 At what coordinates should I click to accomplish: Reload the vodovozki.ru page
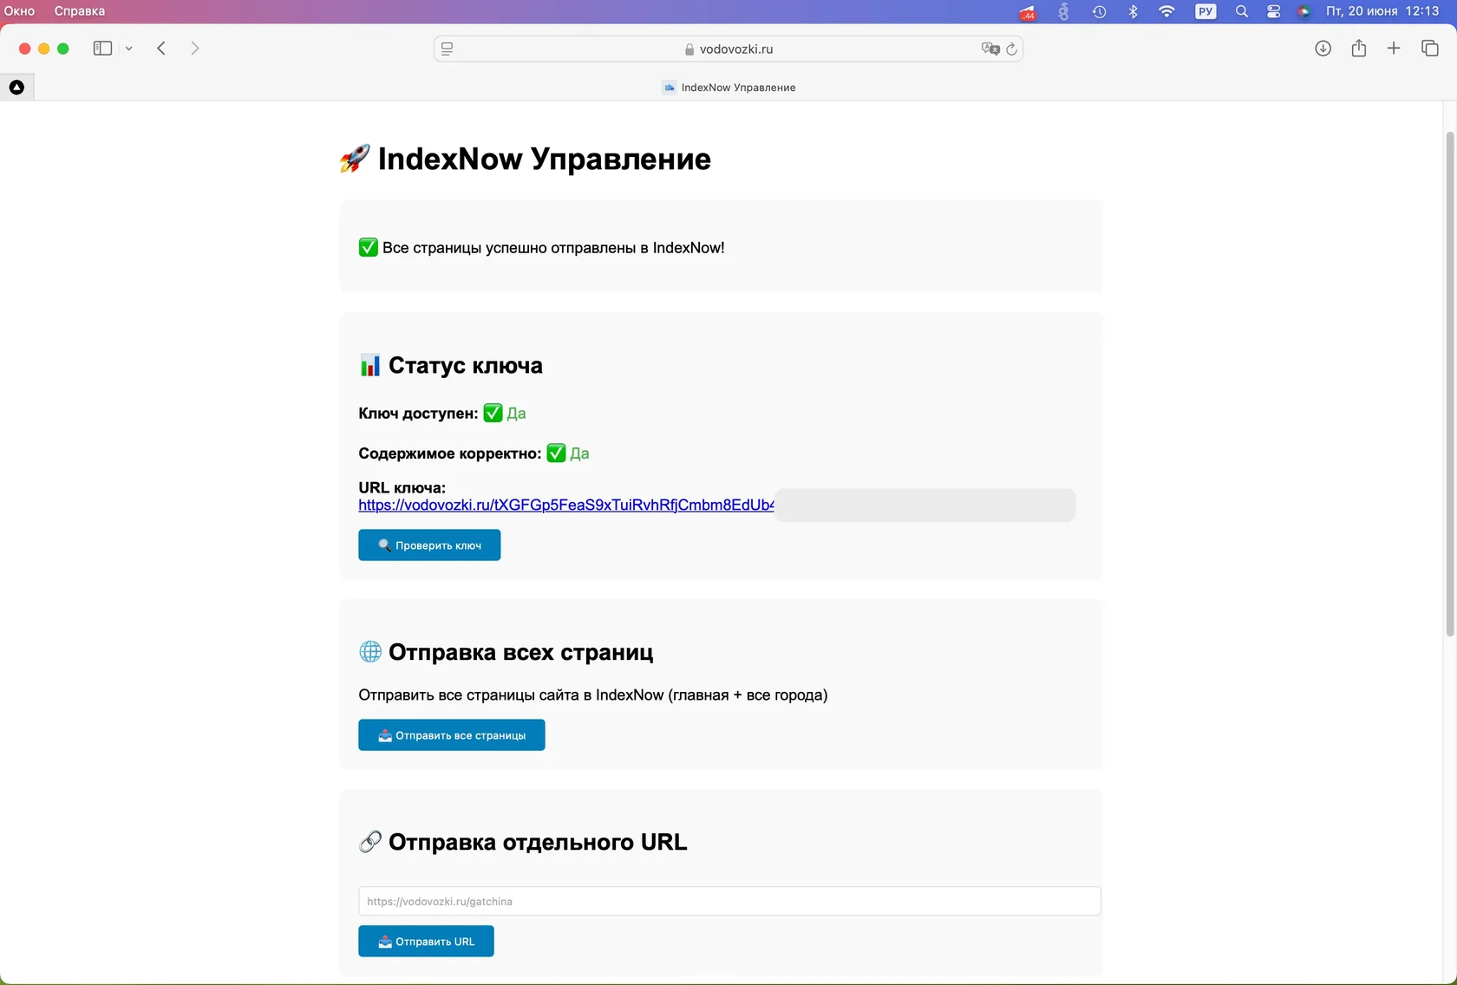1012,49
